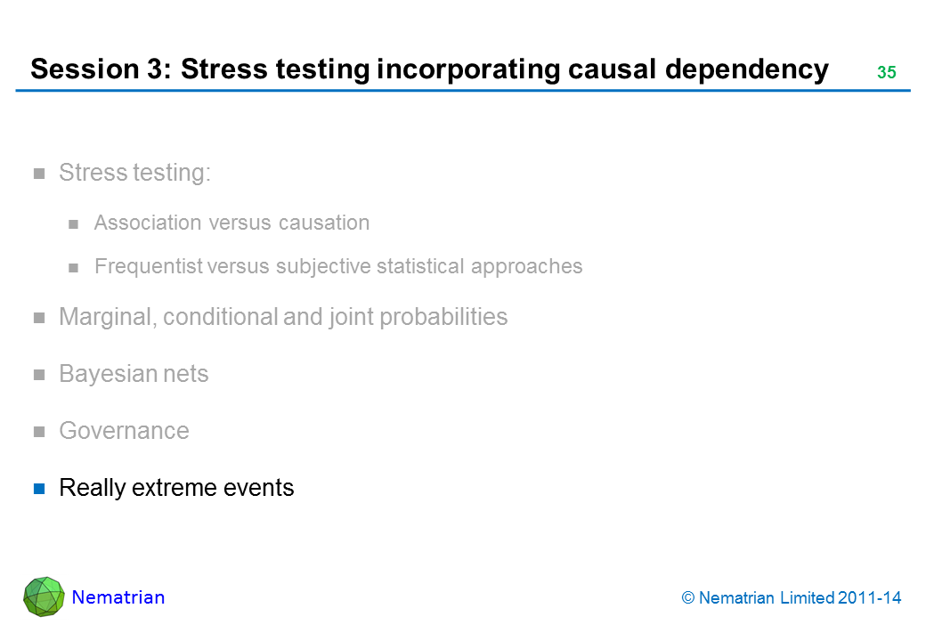Click the Nematrian Limited 2011-14 copyright notice
Image resolution: width=926 pixels, height=641 pixels.
point(792,598)
